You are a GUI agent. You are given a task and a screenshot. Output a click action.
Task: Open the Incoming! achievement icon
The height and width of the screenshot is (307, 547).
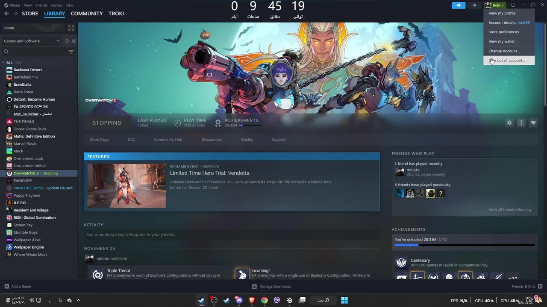click(242, 274)
